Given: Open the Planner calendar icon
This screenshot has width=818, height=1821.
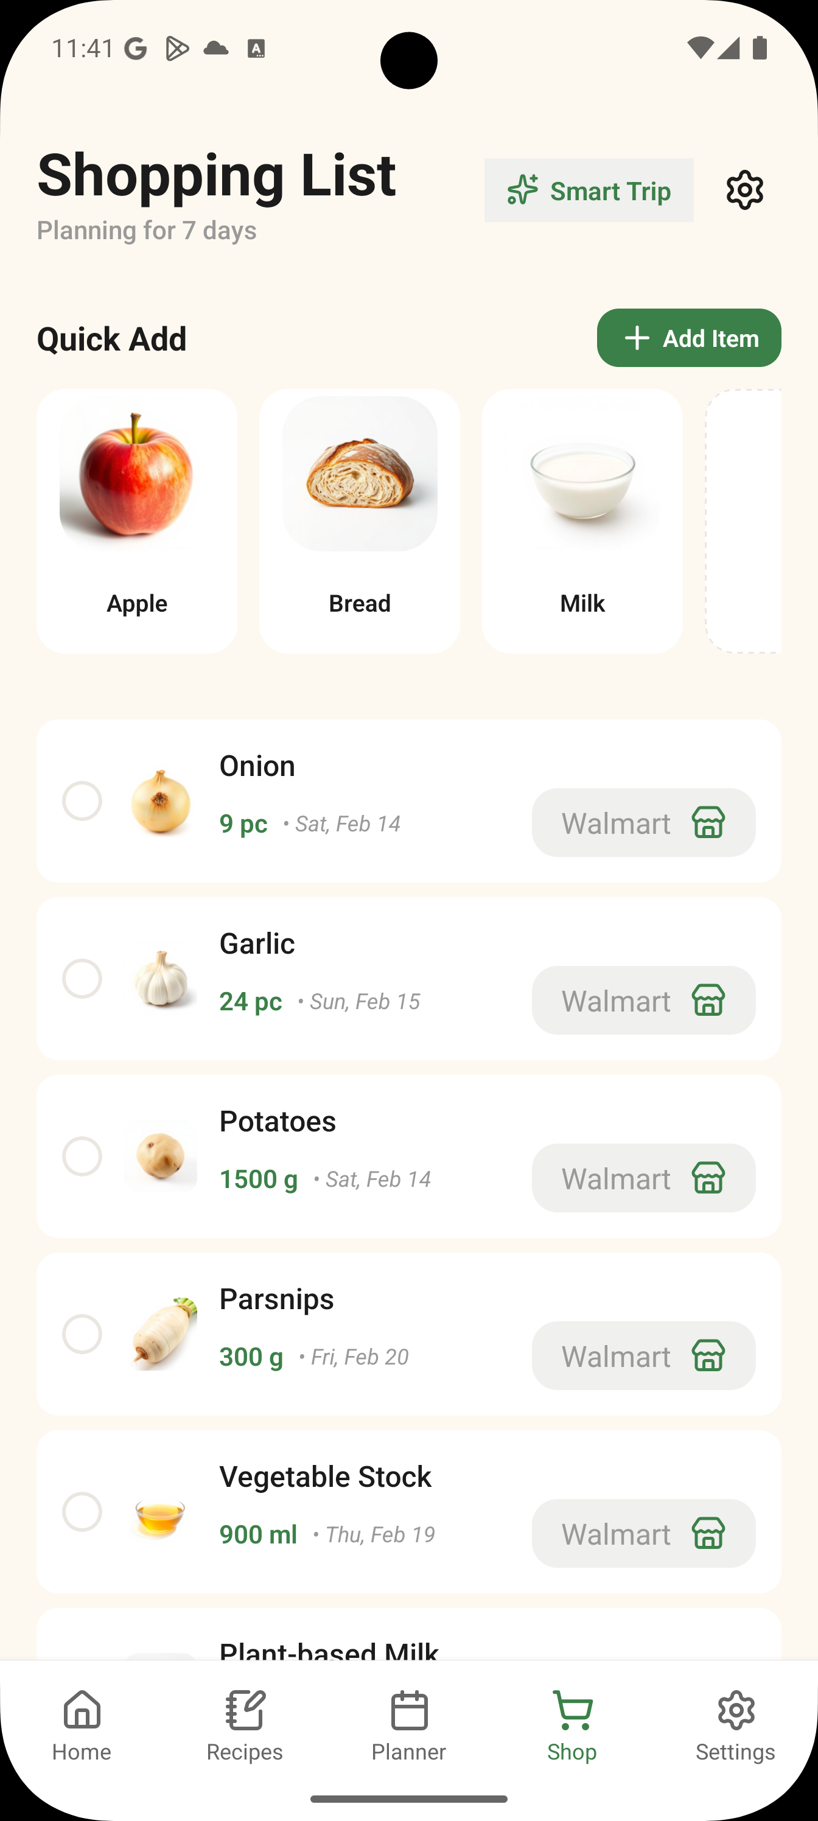Looking at the screenshot, I should (x=408, y=1712).
